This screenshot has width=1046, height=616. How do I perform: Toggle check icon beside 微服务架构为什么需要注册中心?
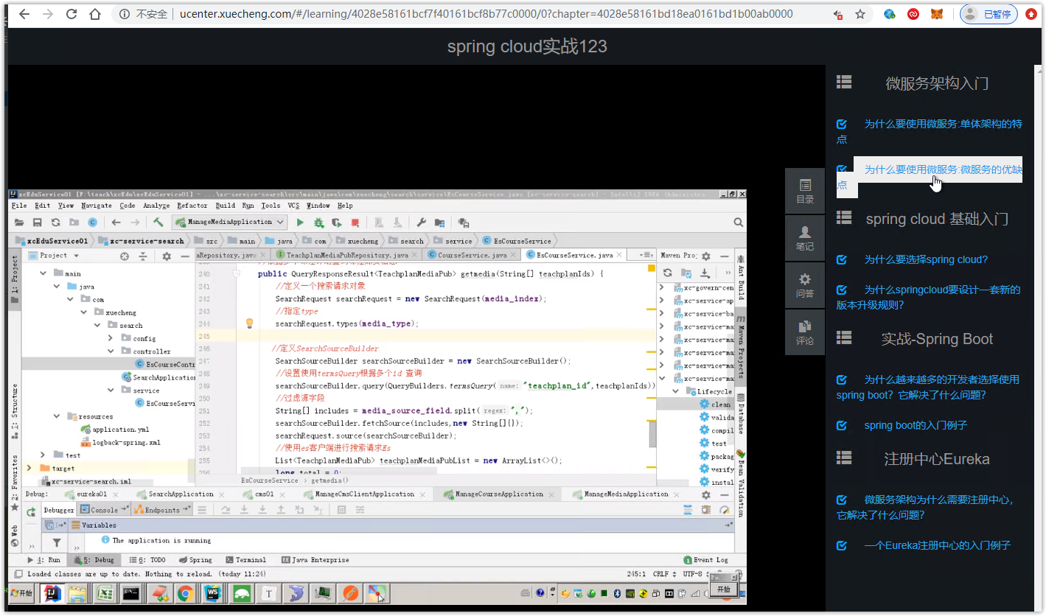[842, 500]
